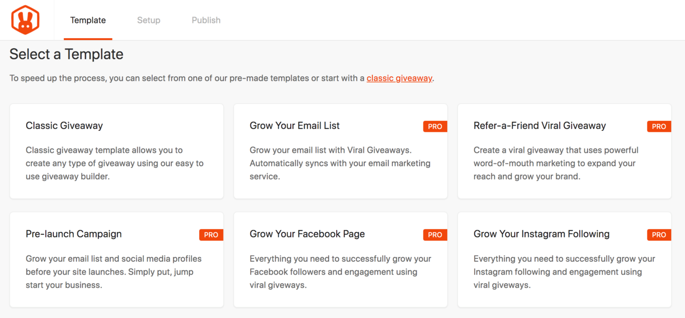This screenshot has width=685, height=318.
Task: Click the RafflePress rabbit logo
Action: pyautogui.click(x=25, y=20)
